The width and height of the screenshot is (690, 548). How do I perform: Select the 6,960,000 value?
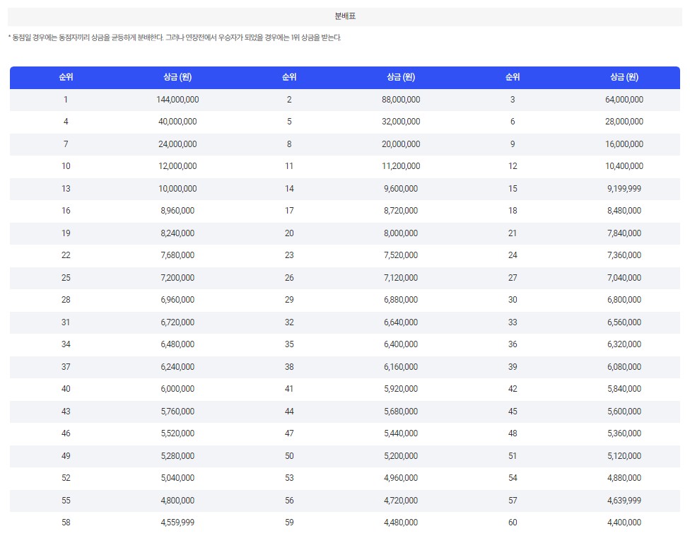pyautogui.click(x=177, y=299)
